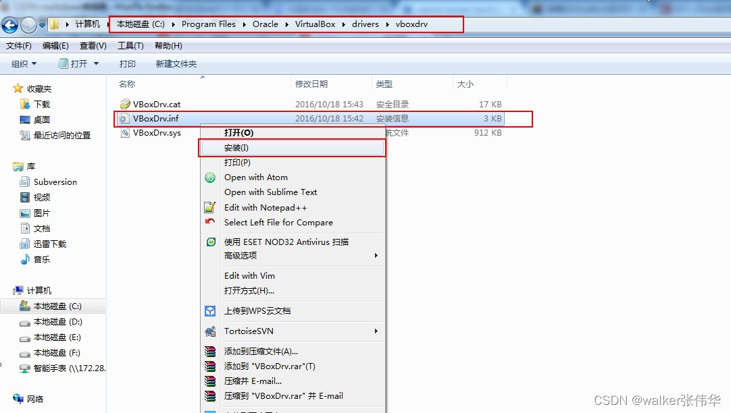This screenshot has height=413, width=731.
Task: Open 音乐 library
Action: tap(35, 259)
